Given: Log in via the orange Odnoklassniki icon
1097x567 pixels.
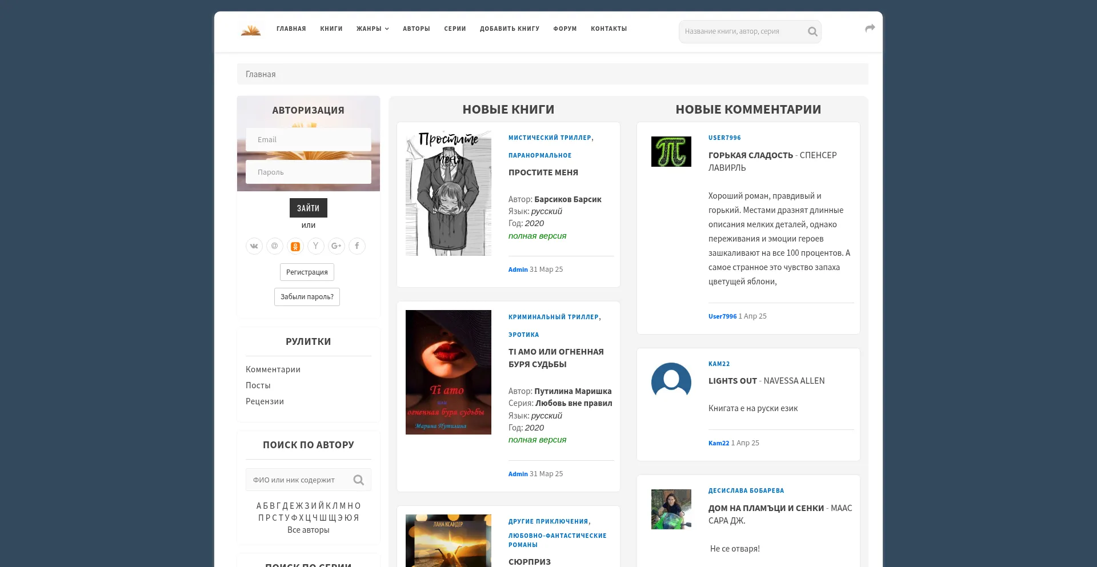Looking at the screenshot, I should coord(295,246).
